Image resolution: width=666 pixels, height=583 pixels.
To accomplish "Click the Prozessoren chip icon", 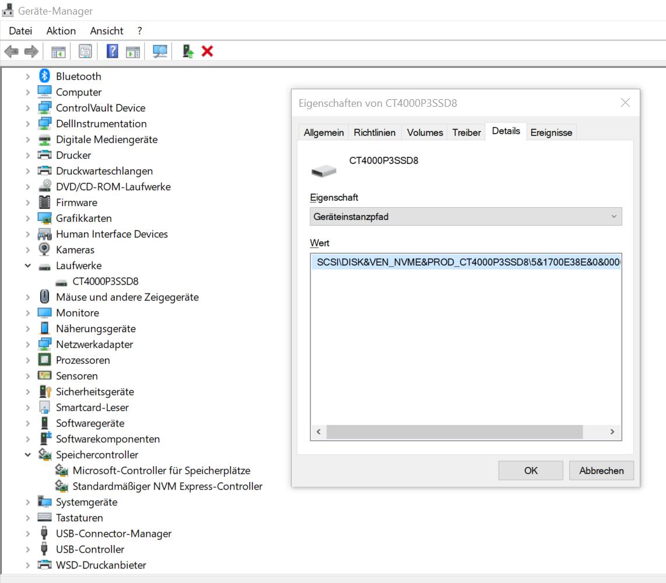I will [44, 360].
